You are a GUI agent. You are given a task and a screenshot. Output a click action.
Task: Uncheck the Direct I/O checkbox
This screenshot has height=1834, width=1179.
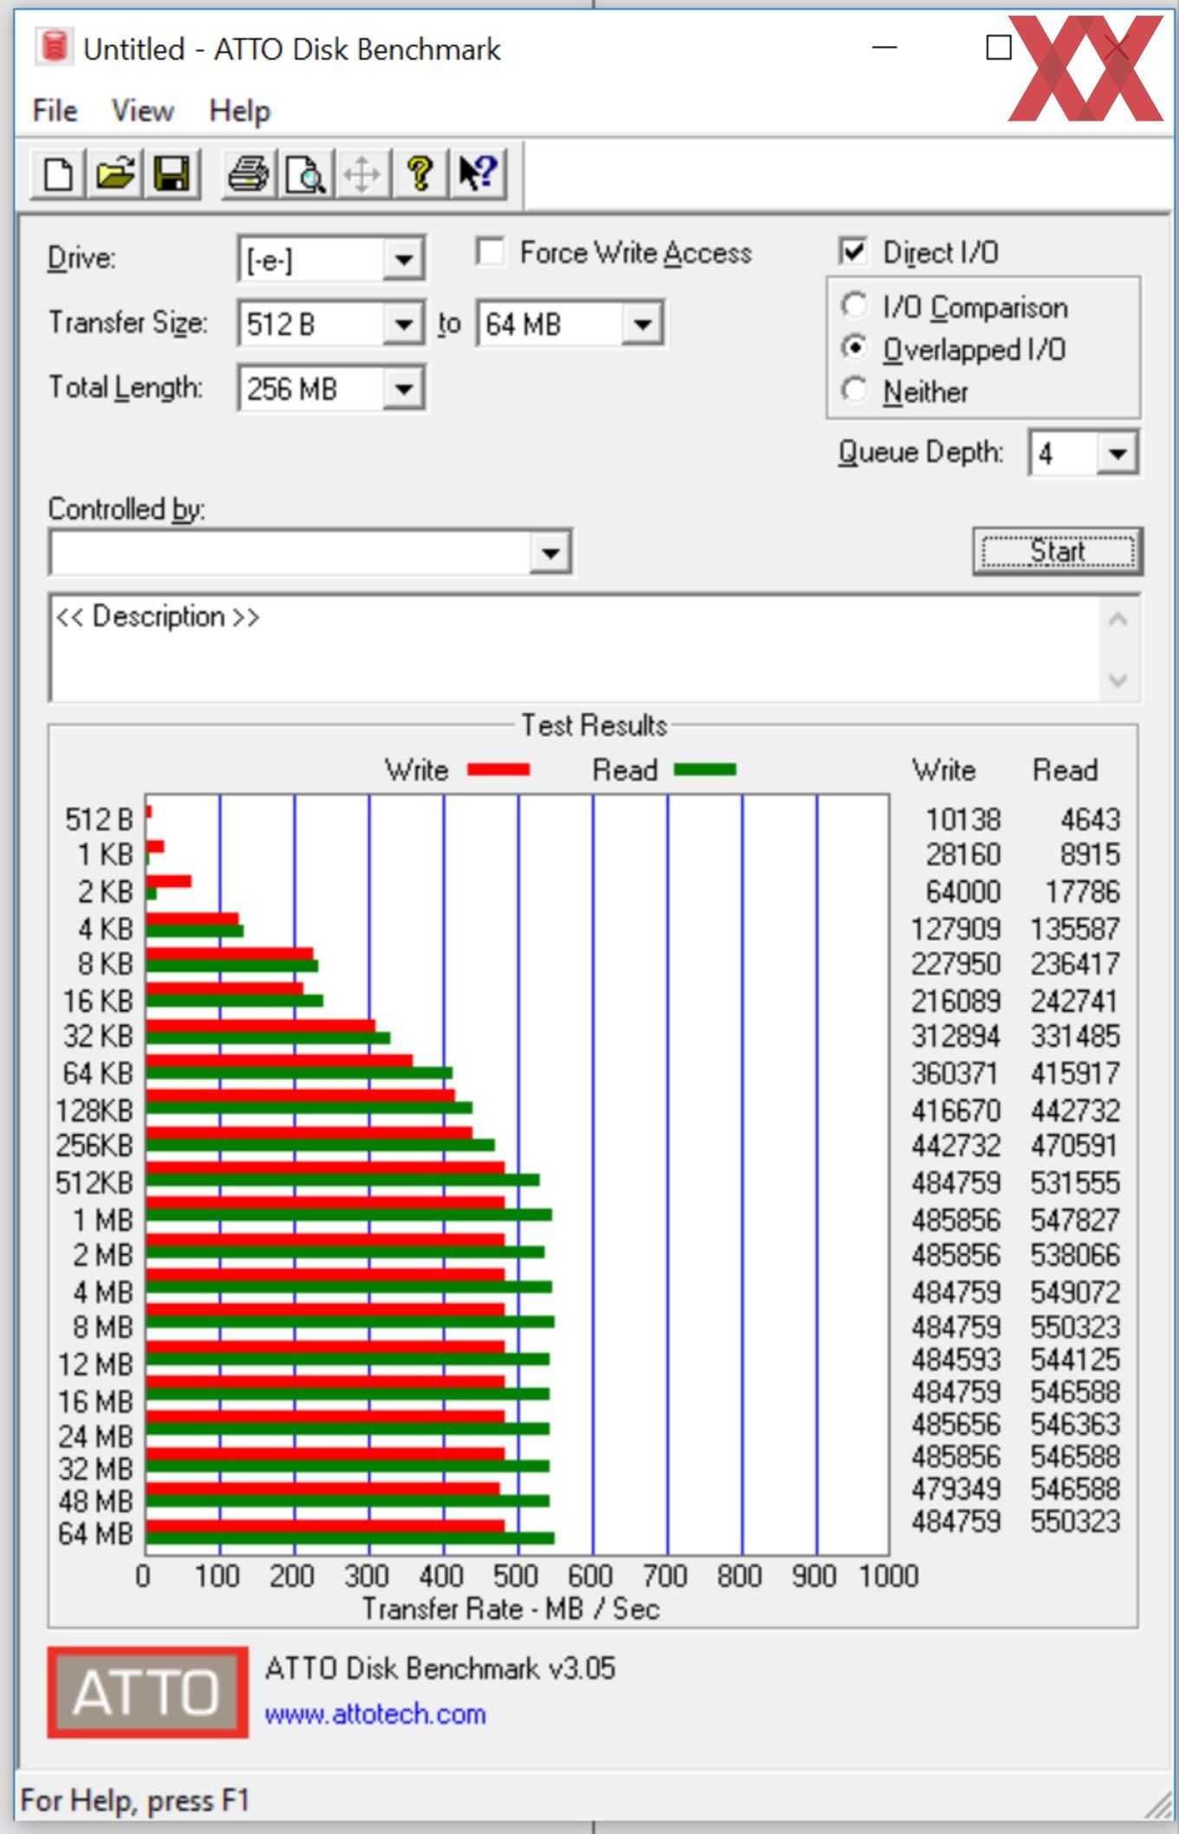(854, 252)
